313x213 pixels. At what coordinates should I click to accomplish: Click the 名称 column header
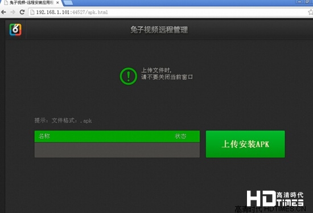44,136
